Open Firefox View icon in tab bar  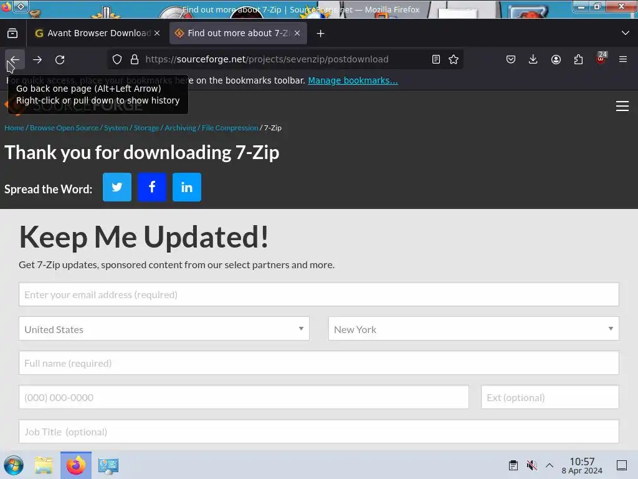pos(12,34)
